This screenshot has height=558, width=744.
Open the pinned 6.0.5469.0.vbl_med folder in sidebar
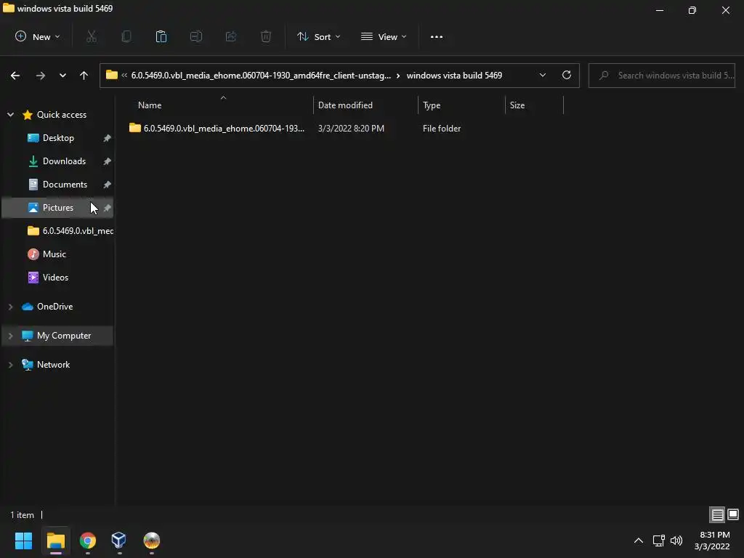70,231
